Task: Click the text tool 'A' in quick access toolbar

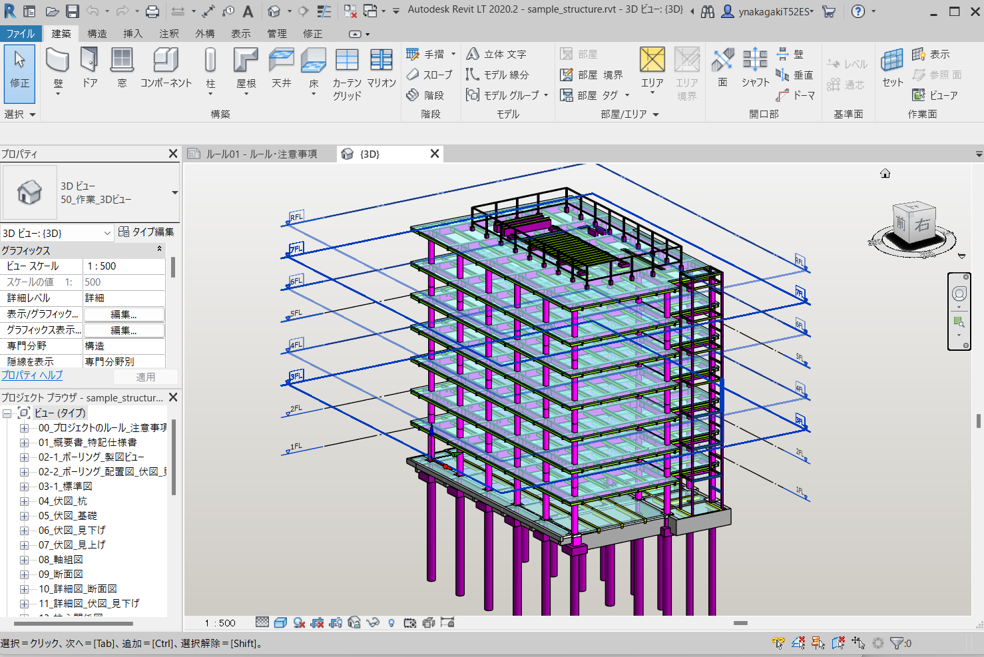Action: pos(248,11)
